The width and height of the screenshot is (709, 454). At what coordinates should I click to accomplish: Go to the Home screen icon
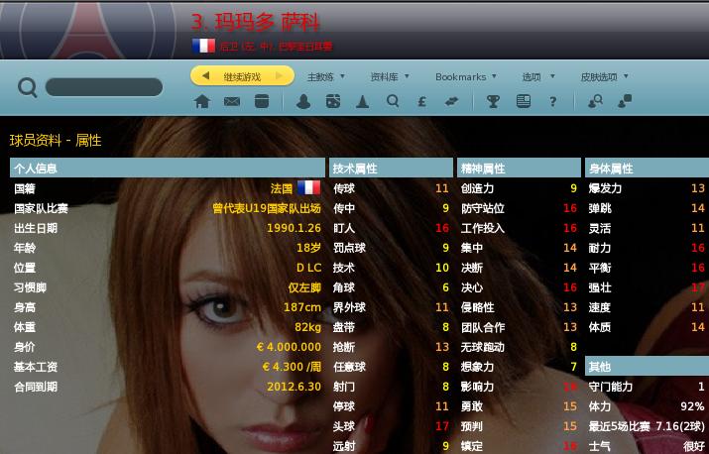[202, 101]
